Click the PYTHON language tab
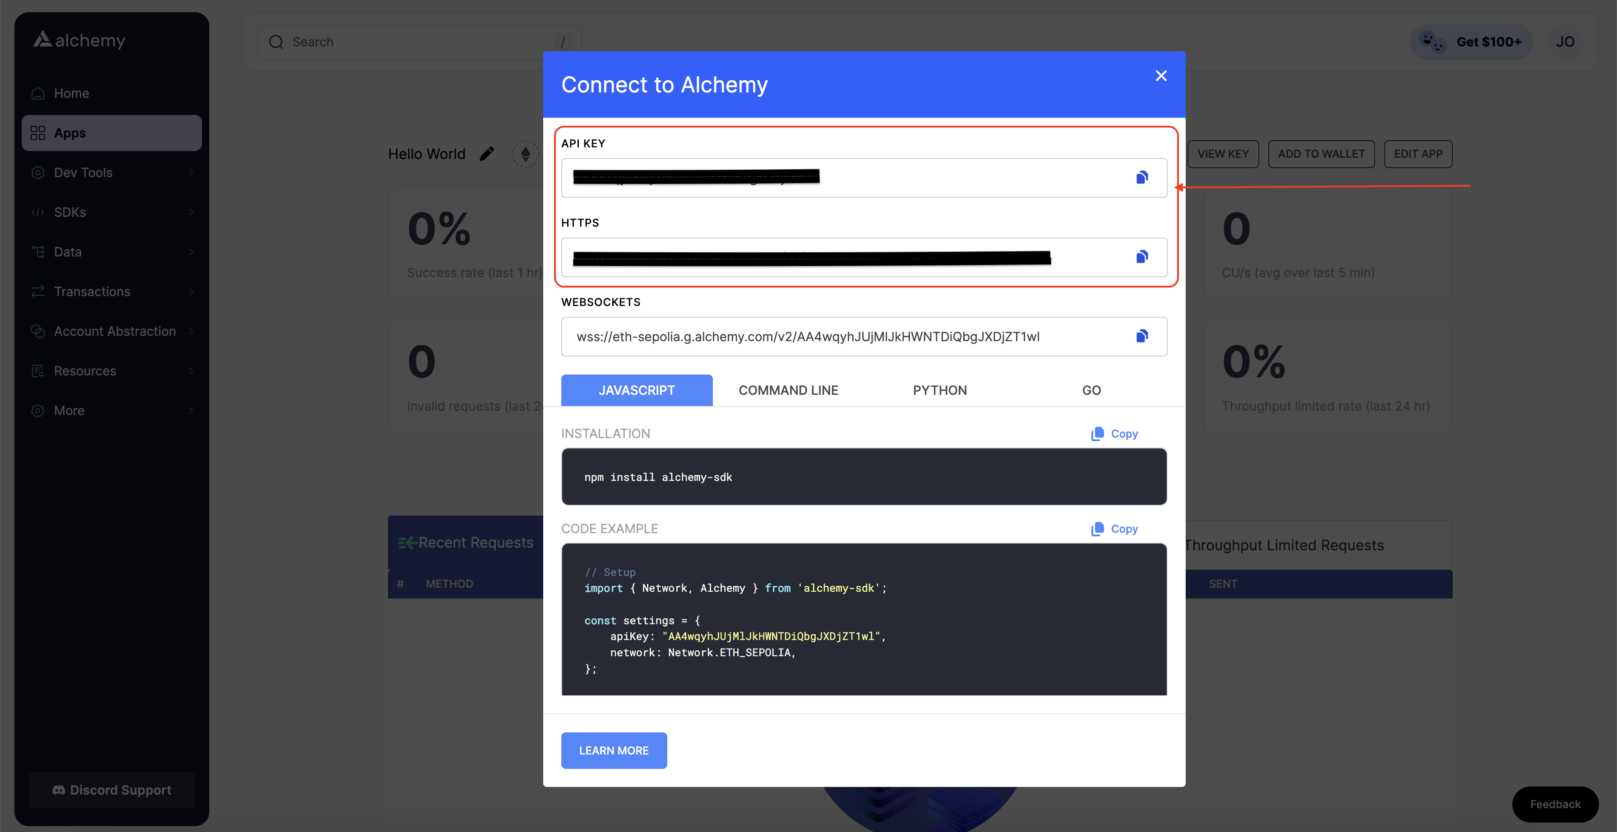The width and height of the screenshot is (1617, 832). point(938,389)
